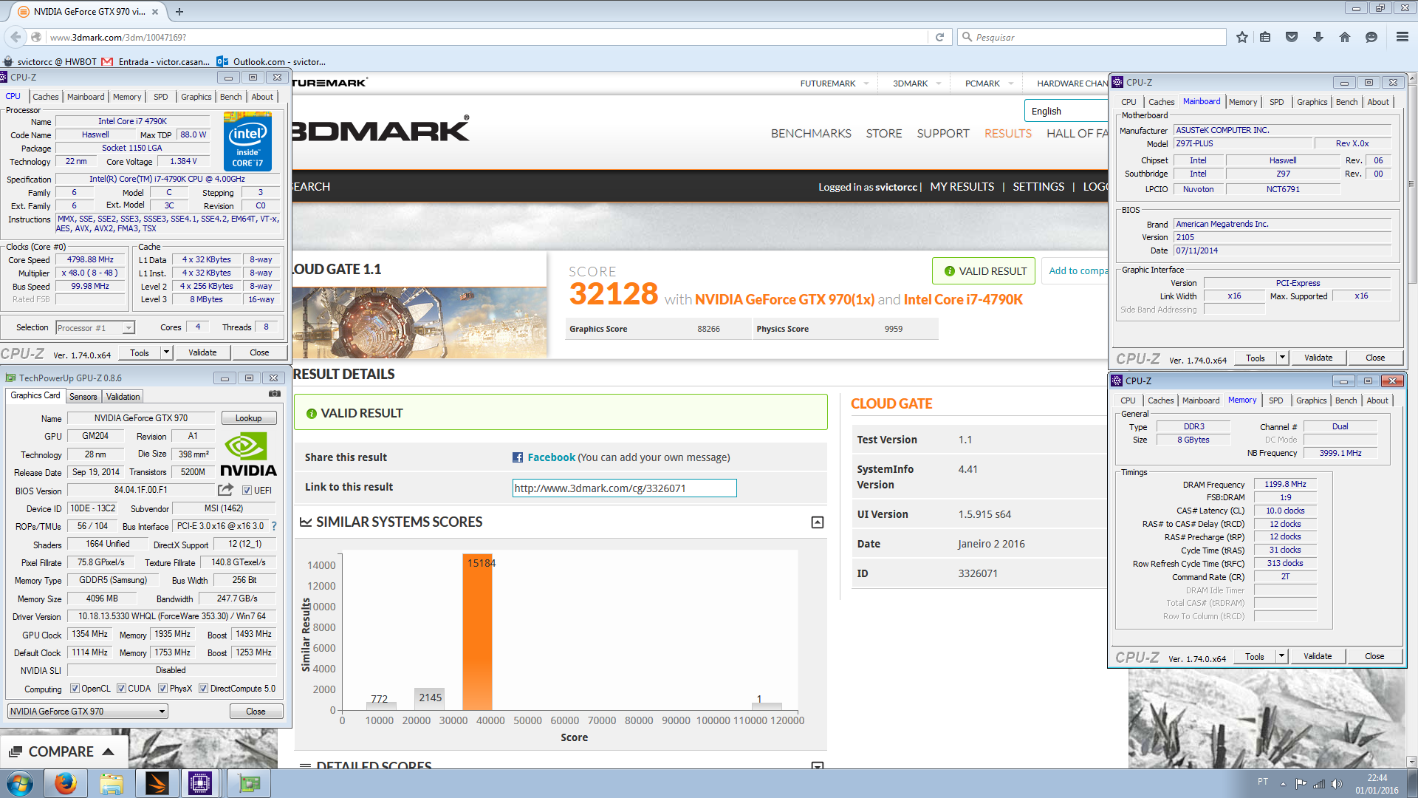Collapse Similar Systems Scores section icon
Viewport: 1418px width, 798px height.
[x=818, y=522]
